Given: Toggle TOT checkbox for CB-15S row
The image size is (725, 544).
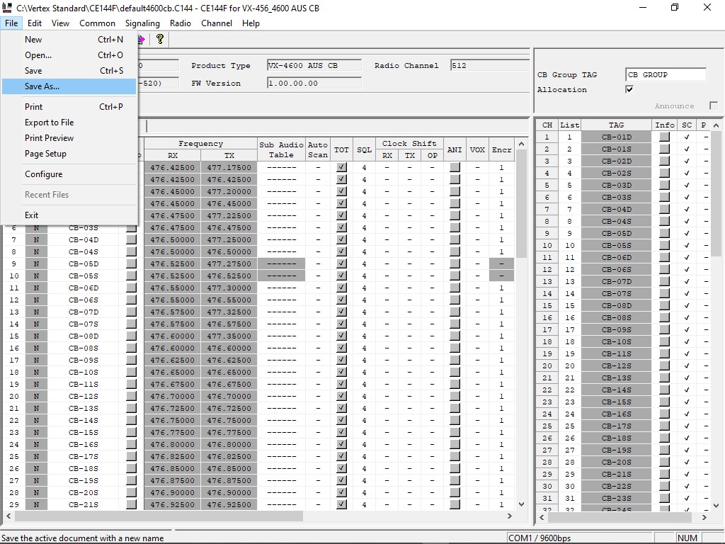Looking at the screenshot, I should click(x=342, y=432).
